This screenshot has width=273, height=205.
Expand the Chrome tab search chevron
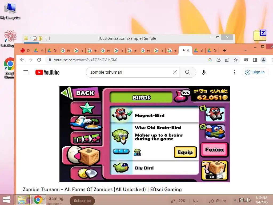click(246, 50)
